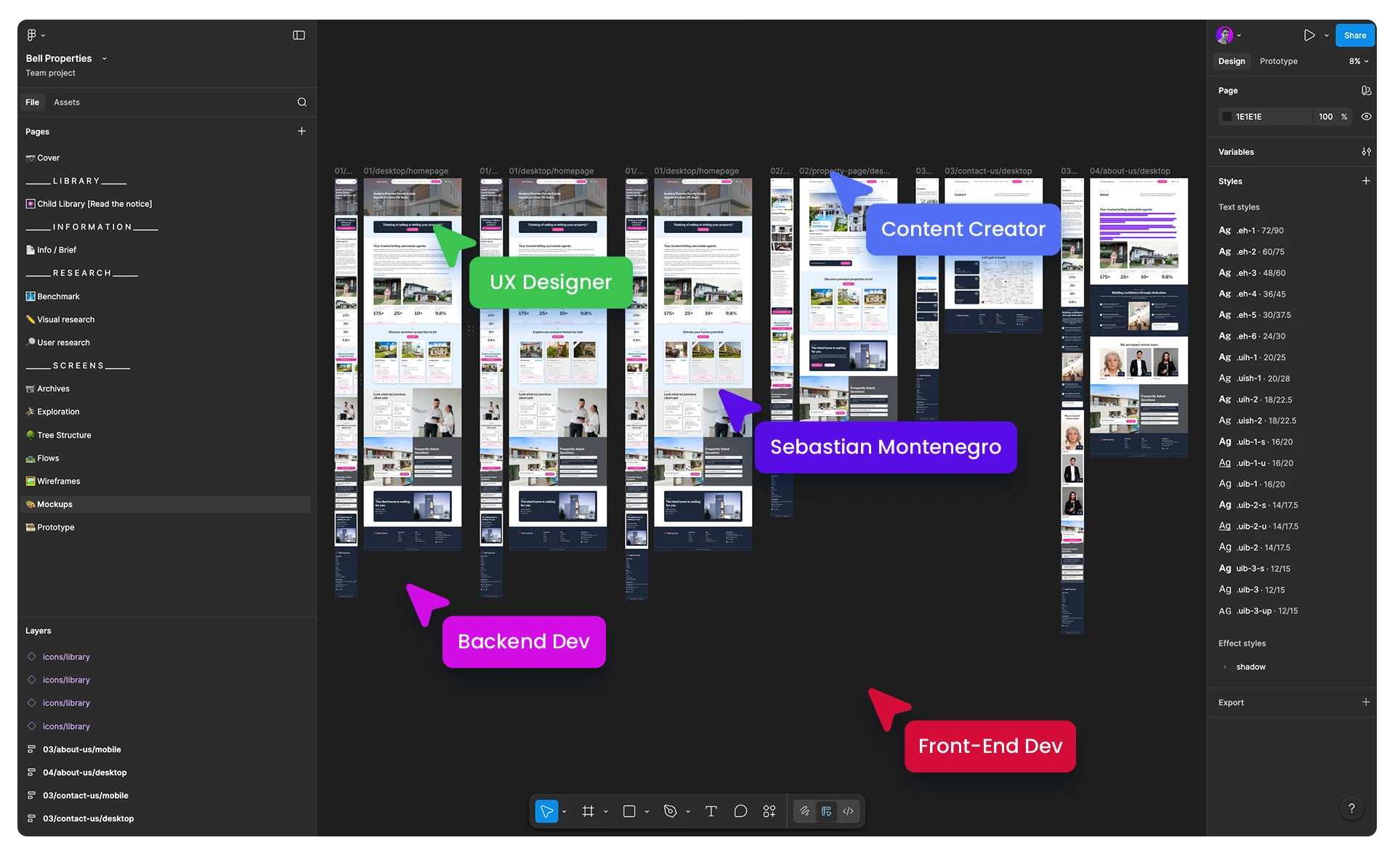
Task: Expand the shadow effect style
Action: (x=1225, y=667)
